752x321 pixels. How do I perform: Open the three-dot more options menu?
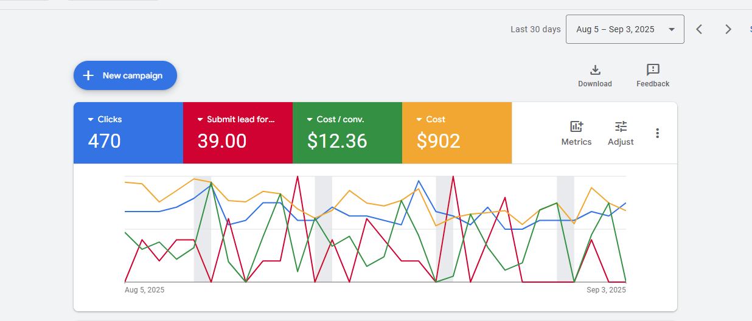point(657,133)
